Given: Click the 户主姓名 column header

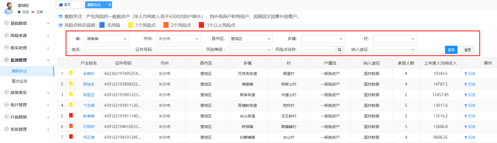Looking at the screenshot, I should pos(89,63).
